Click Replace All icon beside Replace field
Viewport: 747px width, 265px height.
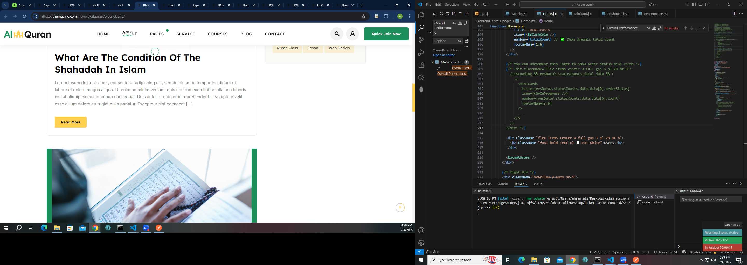pyautogui.click(x=467, y=41)
